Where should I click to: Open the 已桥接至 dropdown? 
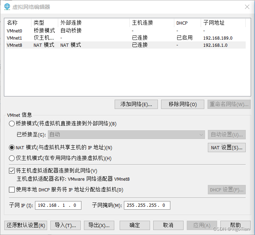[x=126, y=135]
